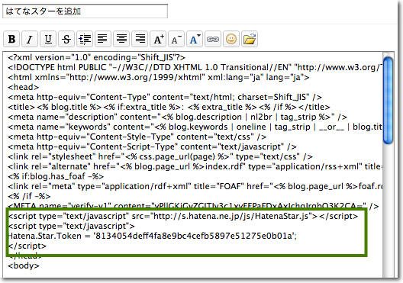
Task: Align text left
Action: coord(103,39)
